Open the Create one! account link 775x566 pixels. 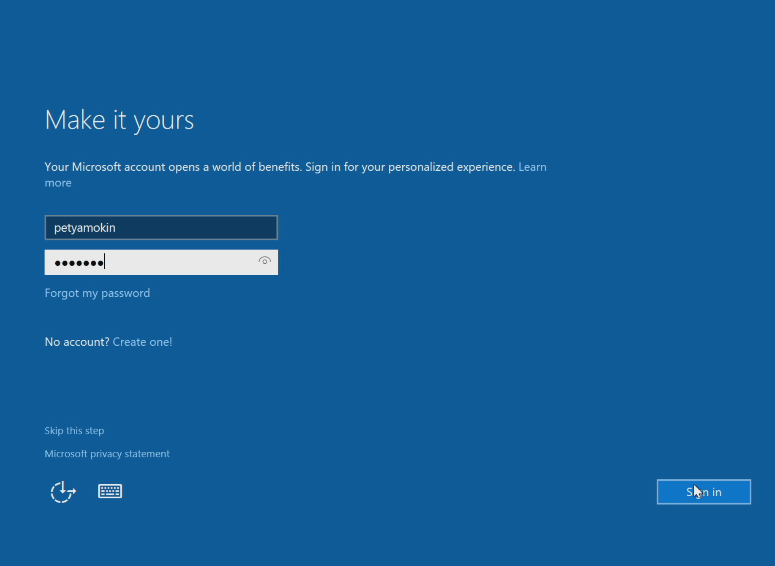[x=142, y=342]
